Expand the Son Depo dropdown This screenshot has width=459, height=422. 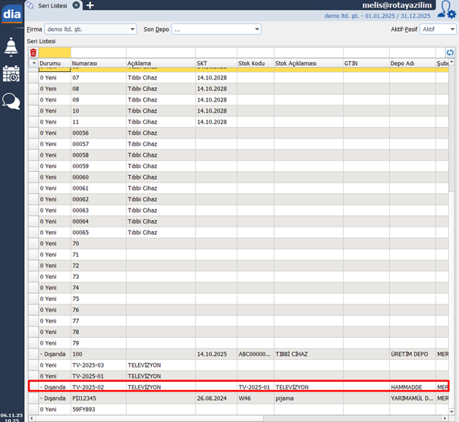(x=257, y=30)
